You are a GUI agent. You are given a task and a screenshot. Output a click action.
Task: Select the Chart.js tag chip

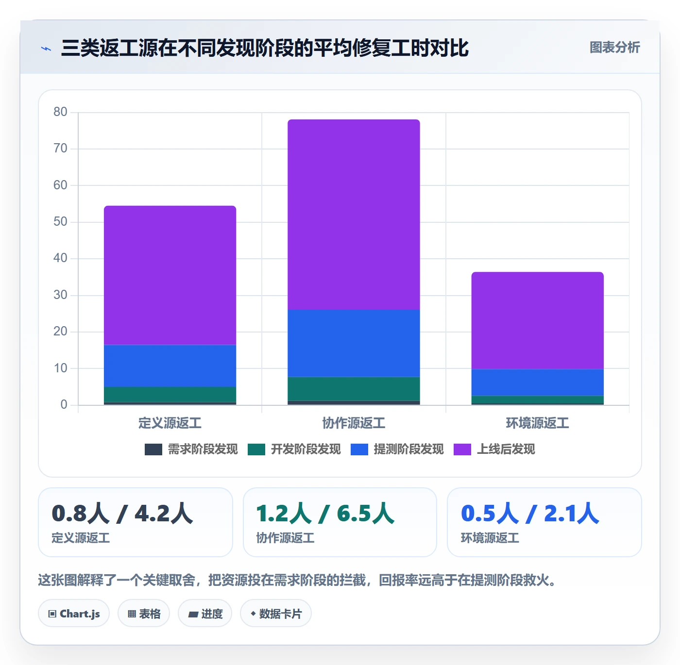[74, 614]
